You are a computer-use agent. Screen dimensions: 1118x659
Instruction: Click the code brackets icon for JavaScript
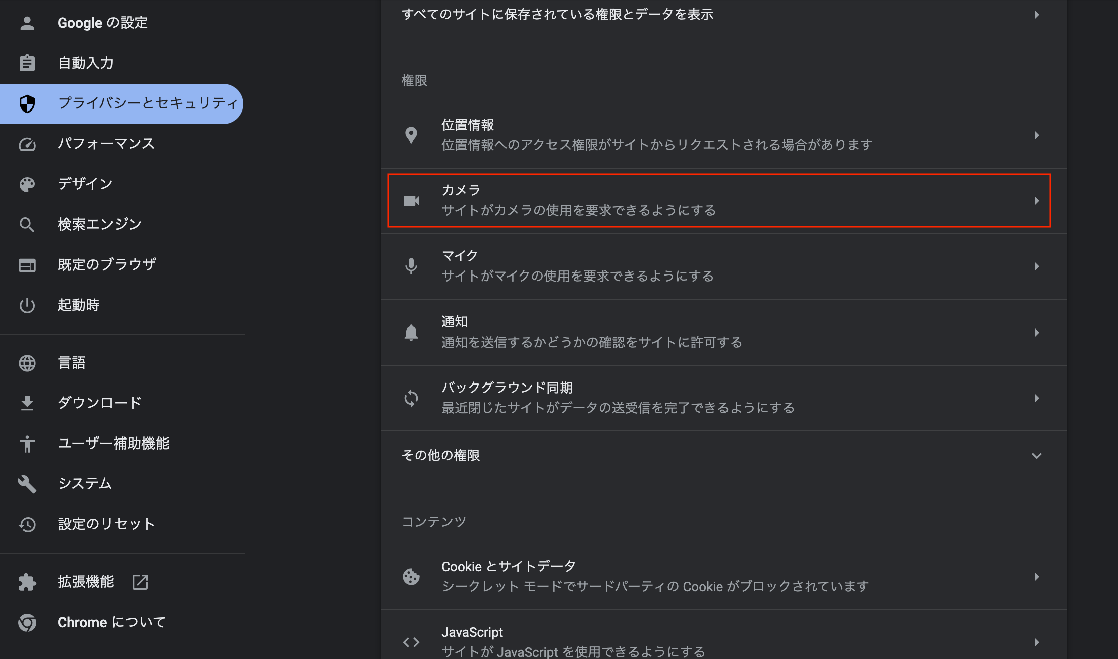click(x=411, y=642)
